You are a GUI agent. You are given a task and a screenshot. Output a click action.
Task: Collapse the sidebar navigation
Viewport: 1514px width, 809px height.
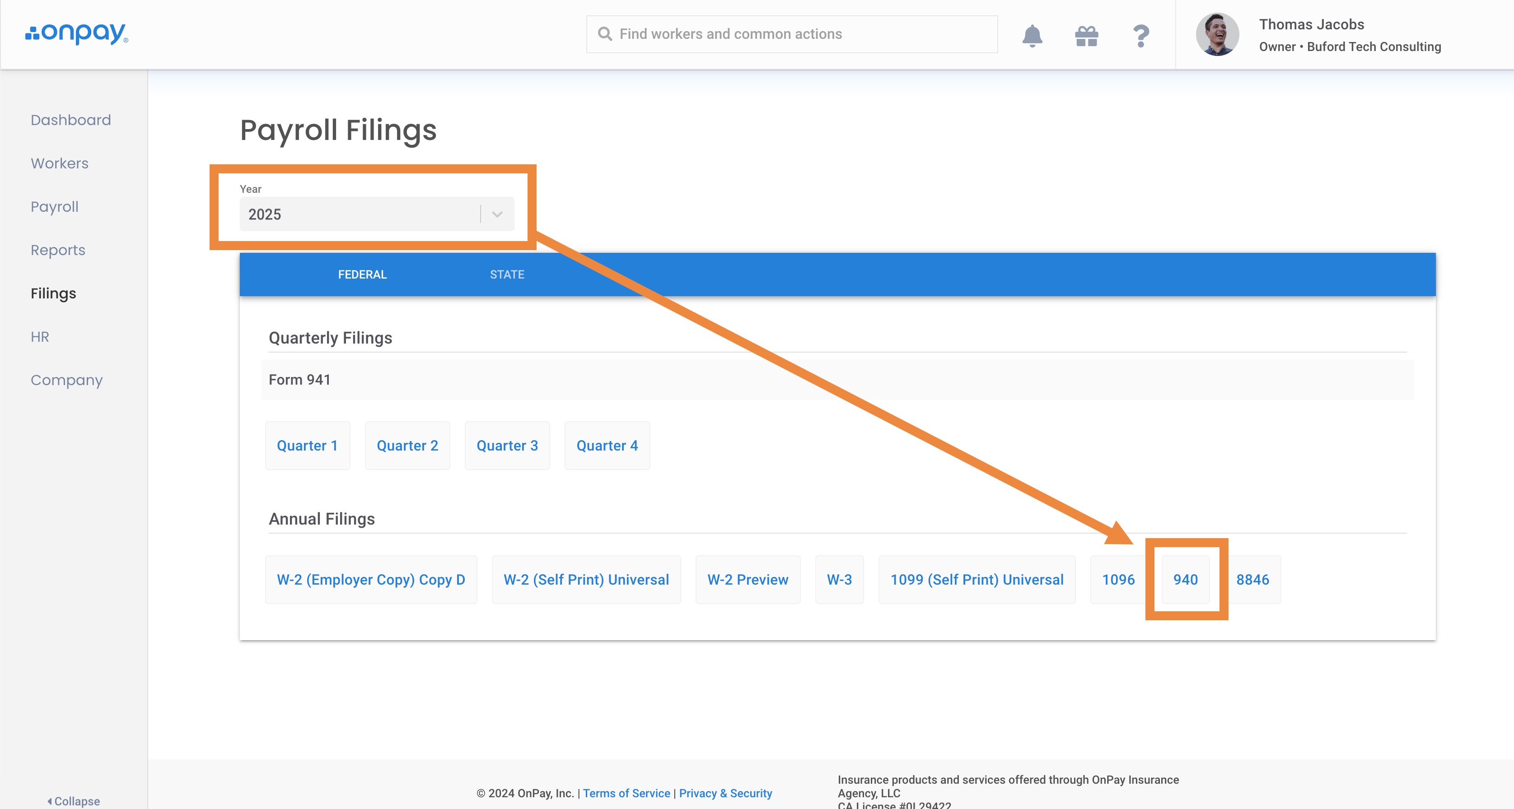74,801
